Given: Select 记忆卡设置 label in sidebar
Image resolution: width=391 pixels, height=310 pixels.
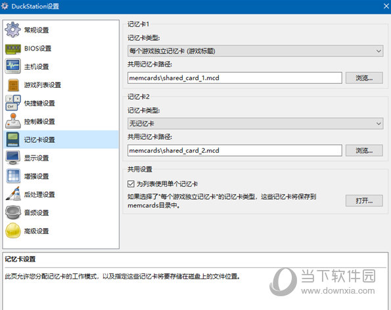Looking at the screenshot, I should click(39, 140).
